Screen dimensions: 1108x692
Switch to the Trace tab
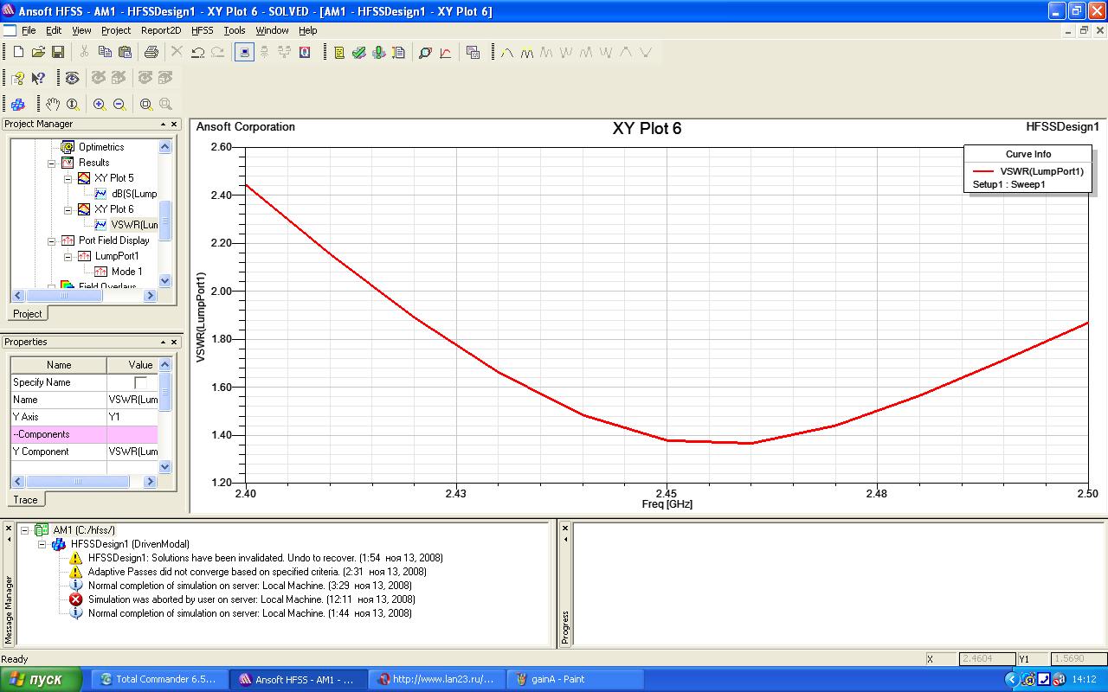tap(25, 500)
